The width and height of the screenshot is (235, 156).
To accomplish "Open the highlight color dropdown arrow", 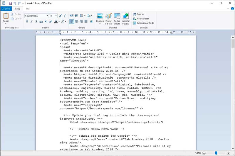I will point(66,21).
